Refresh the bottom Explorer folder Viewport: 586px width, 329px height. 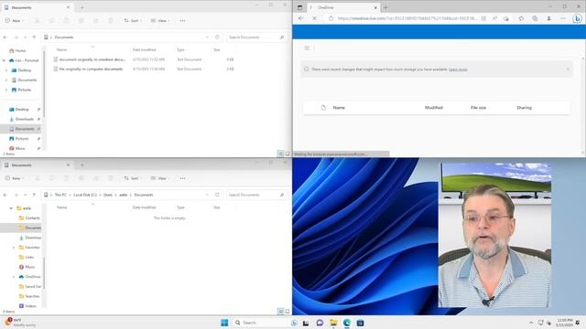(217, 195)
